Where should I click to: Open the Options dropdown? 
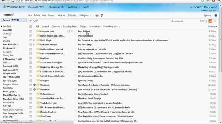point(208,15)
